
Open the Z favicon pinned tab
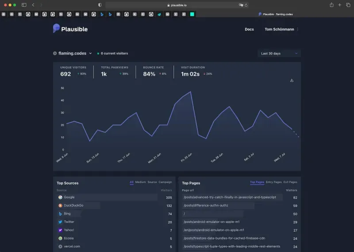(x=176, y=14)
